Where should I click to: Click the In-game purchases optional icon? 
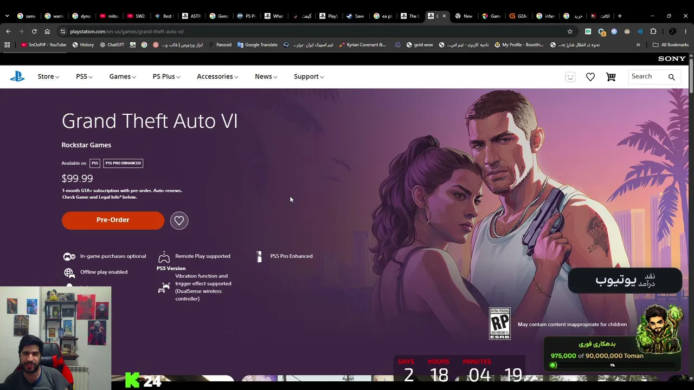pyautogui.click(x=69, y=256)
